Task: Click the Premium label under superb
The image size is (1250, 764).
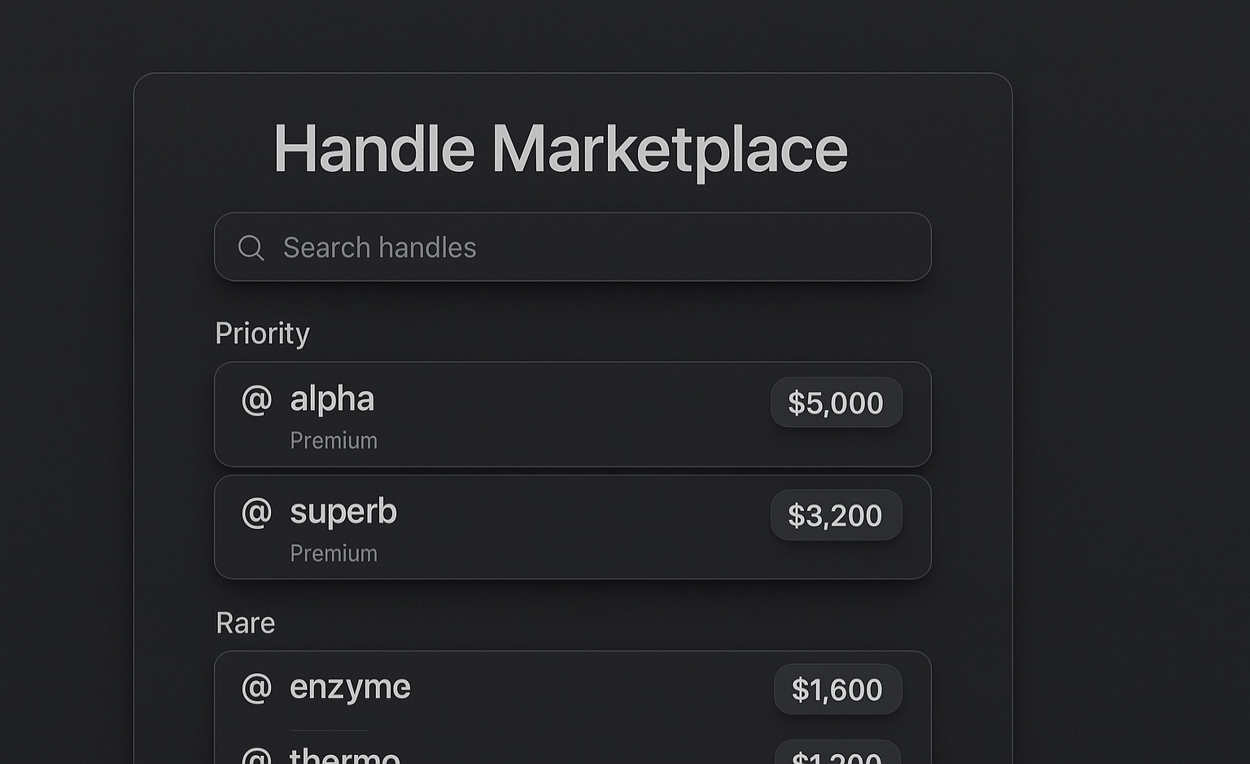Action: pyautogui.click(x=334, y=553)
